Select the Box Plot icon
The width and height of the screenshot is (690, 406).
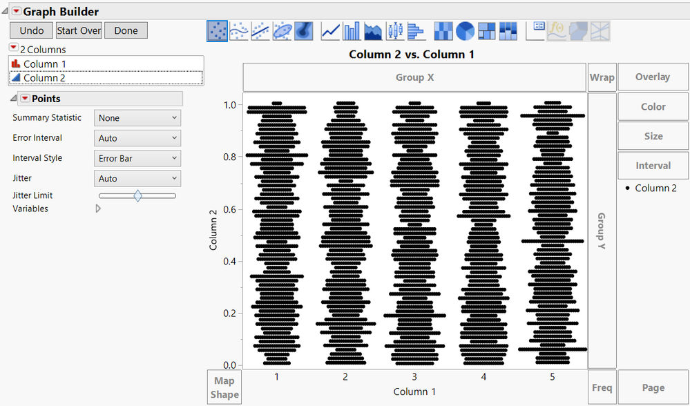(x=395, y=31)
